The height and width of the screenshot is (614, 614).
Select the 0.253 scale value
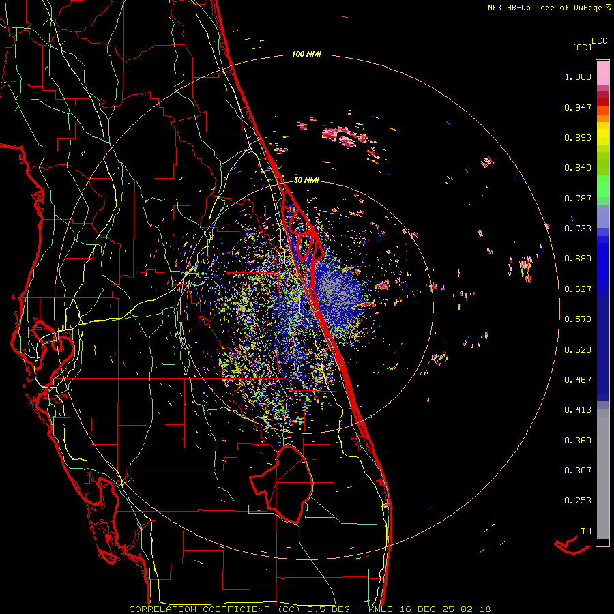pyautogui.click(x=578, y=501)
